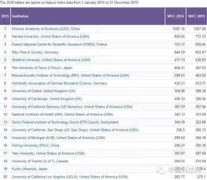Open Max Planck Society, Germany link
Screen dimensions: 207x180
(x=35, y=52)
